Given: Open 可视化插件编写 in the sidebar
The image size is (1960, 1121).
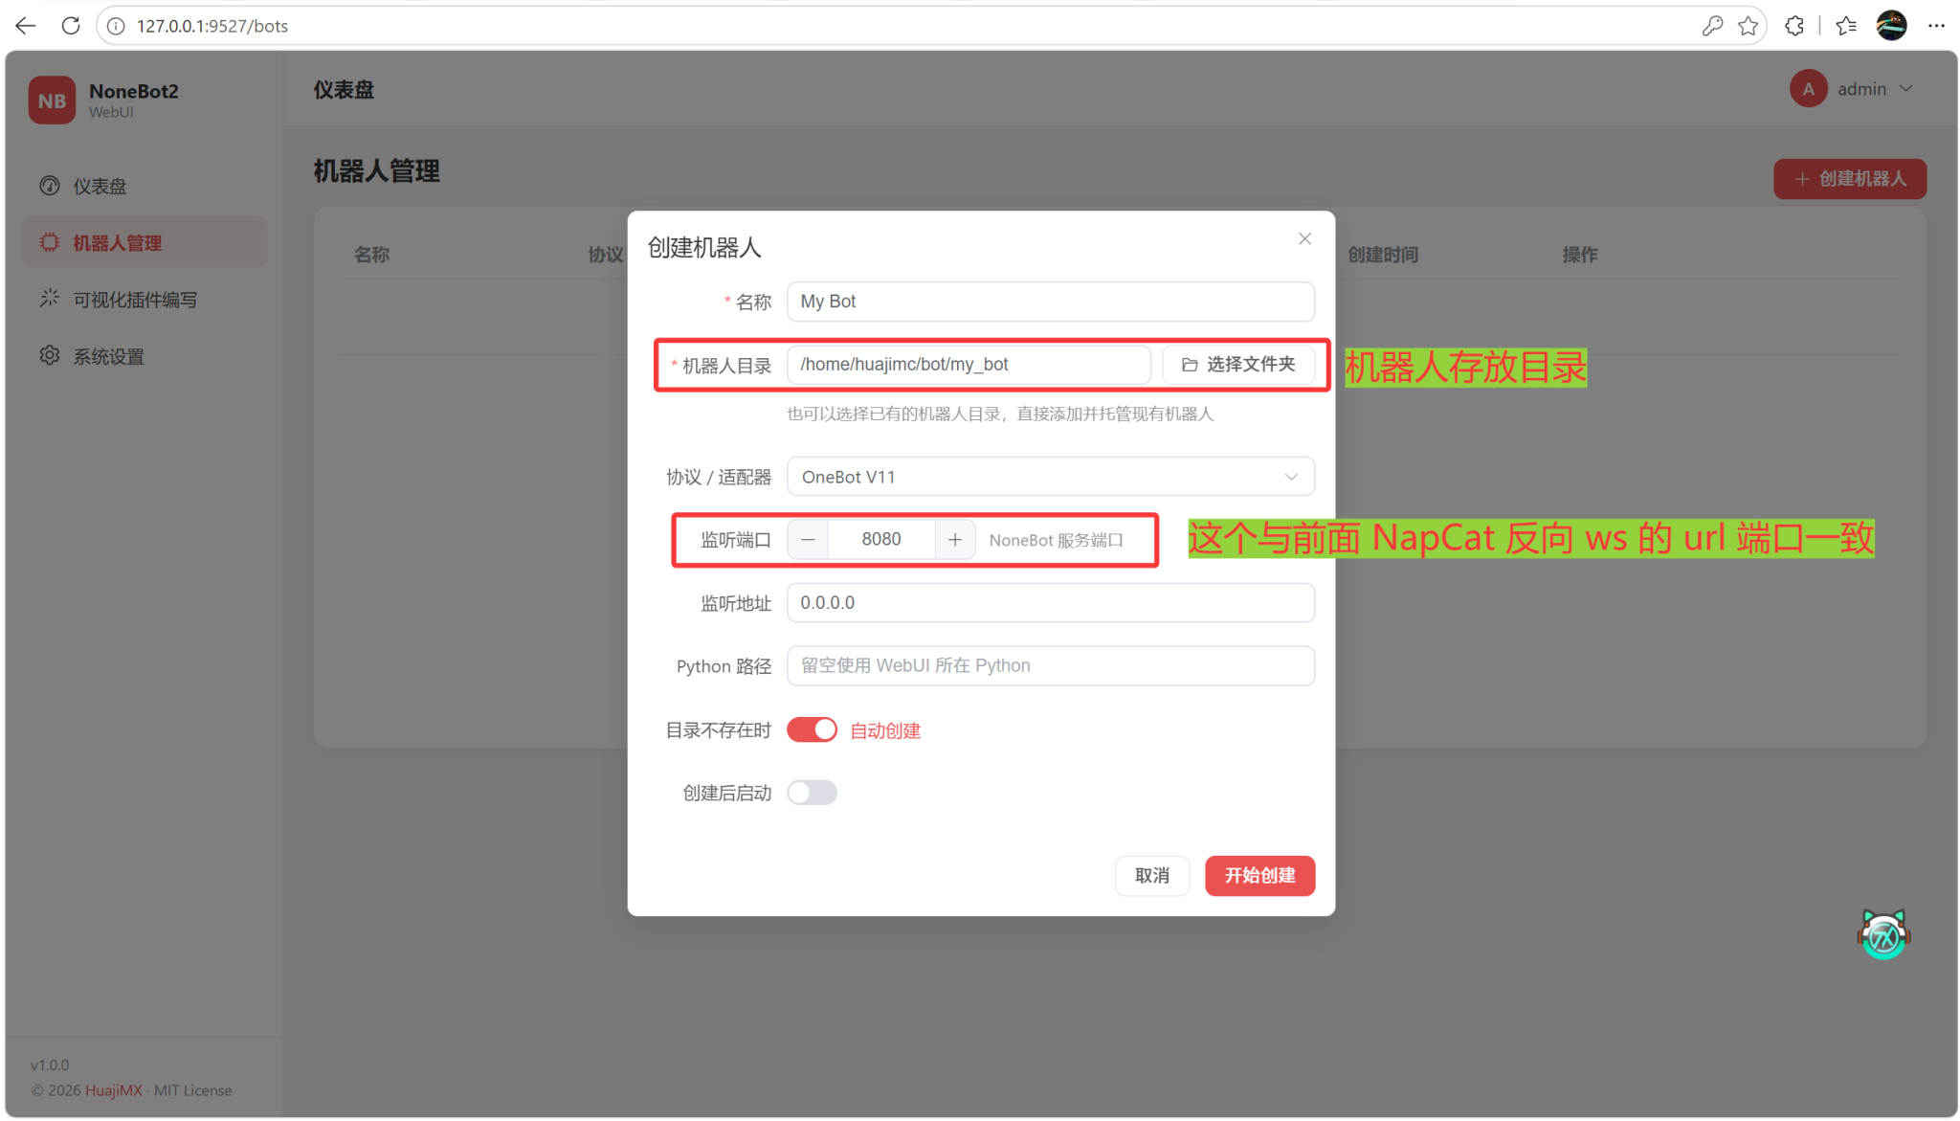Looking at the screenshot, I should point(144,300).
